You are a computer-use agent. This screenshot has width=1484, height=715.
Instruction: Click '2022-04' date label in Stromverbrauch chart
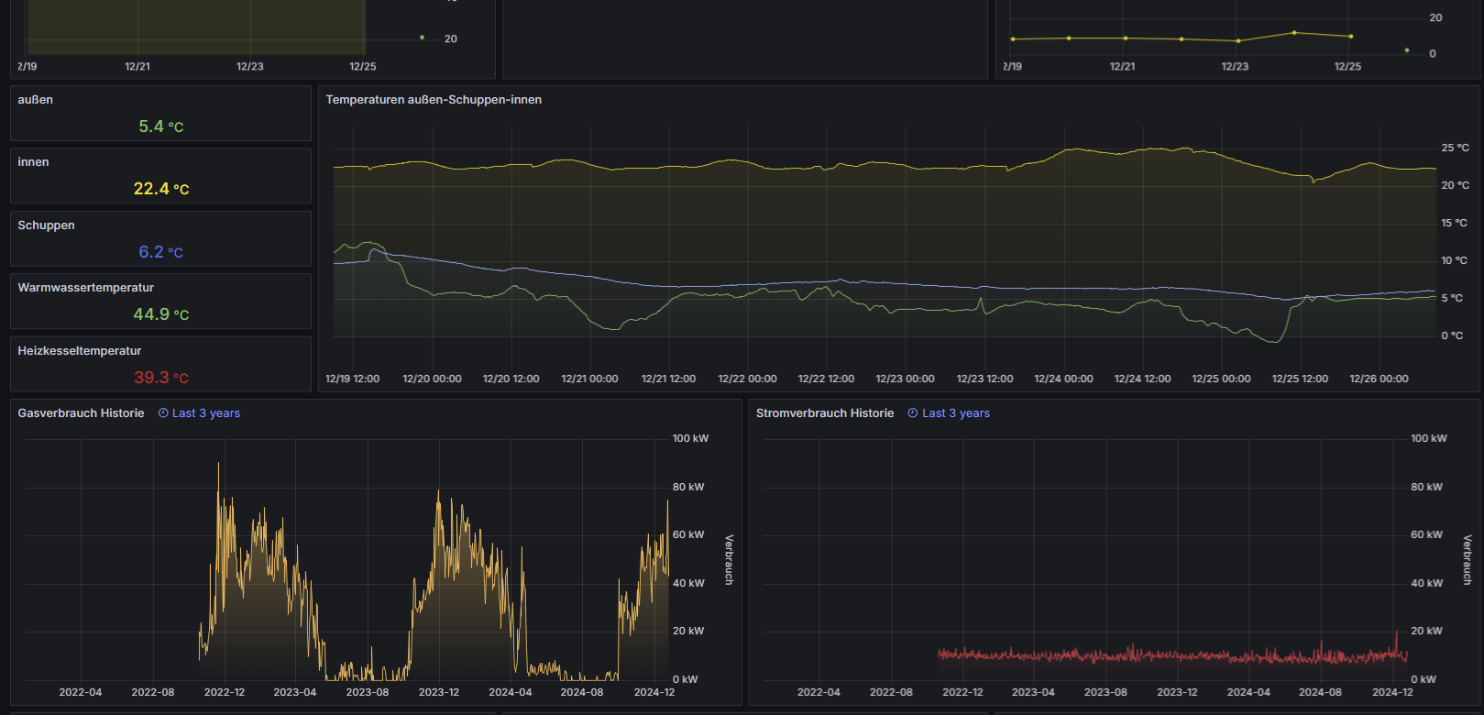[x=819, y=692]
